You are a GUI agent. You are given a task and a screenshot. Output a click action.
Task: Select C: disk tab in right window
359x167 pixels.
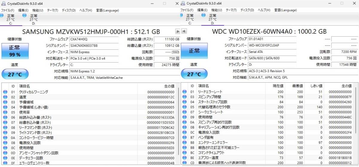tap(190, 19)
